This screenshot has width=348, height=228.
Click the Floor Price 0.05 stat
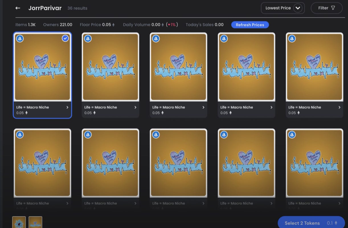[x=97, y=25]
